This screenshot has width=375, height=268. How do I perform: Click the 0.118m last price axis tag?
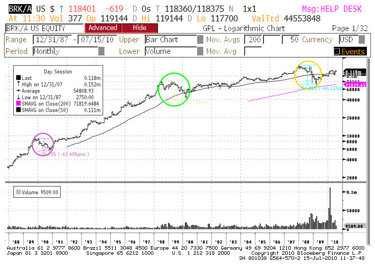354,72
